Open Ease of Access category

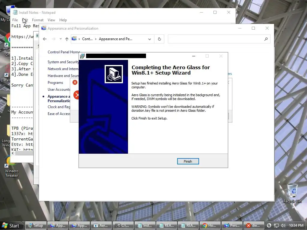tap(59, 114)
